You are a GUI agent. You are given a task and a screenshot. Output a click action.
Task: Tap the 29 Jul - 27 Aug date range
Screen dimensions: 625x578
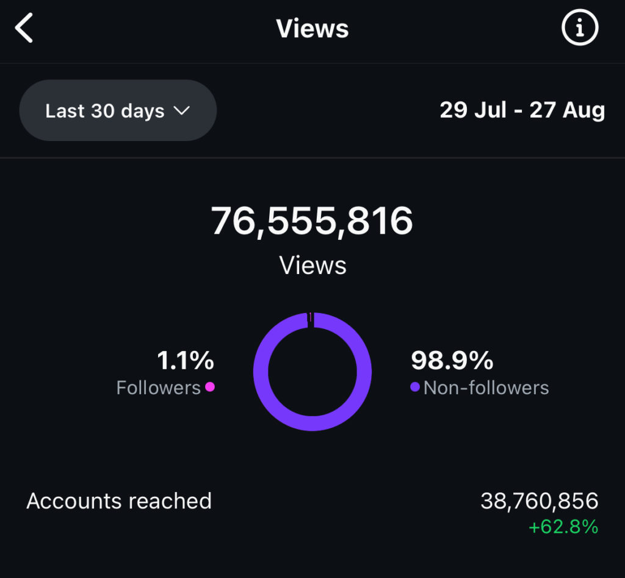pos(522,110)
